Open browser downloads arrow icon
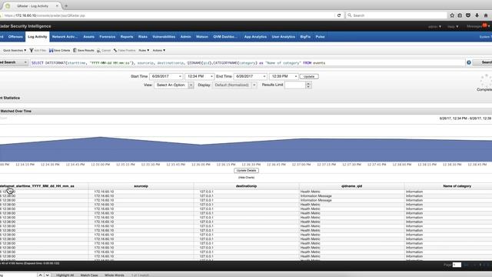Screen dimensions: 492x277 click(x=477, y=15)
